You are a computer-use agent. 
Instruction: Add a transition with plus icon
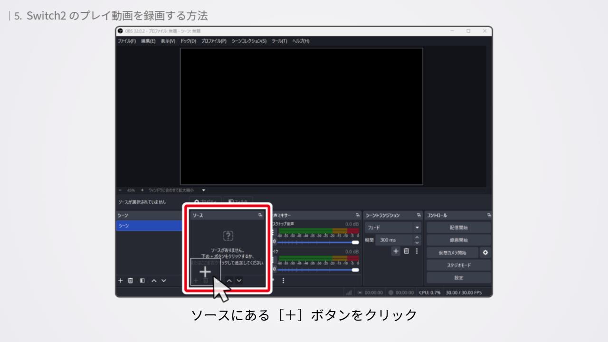pos(396,251)
